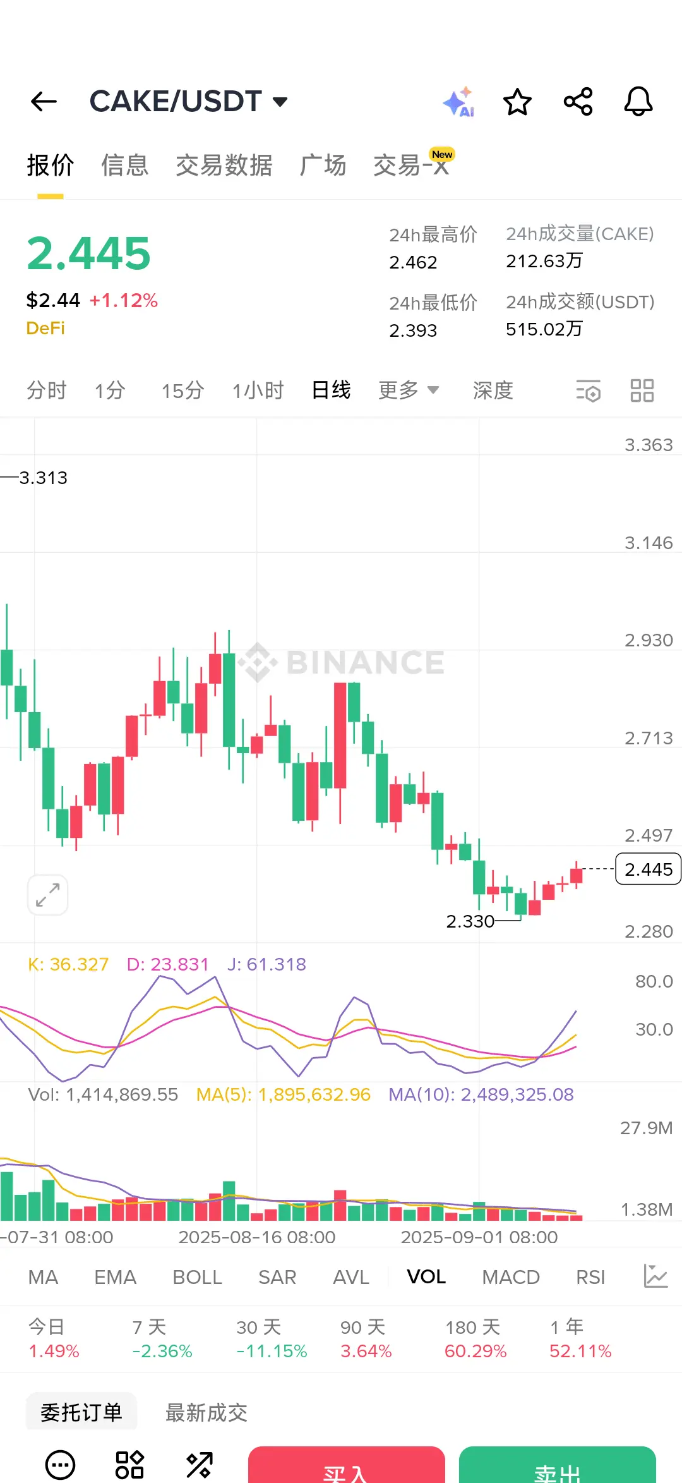The image size is (682, 1483).
Task: Expand chart to fullscreen
Action: (x=47, y=895)
